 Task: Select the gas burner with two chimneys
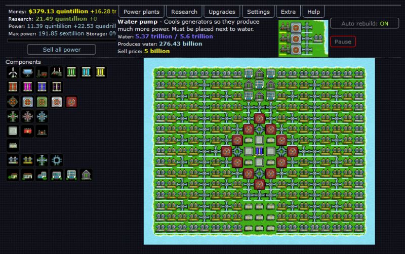(x=57, y=72)
